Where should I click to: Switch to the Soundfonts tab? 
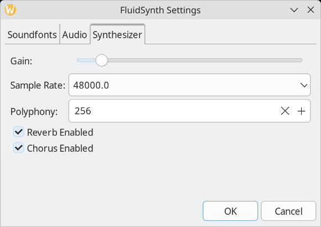point(32,34)
